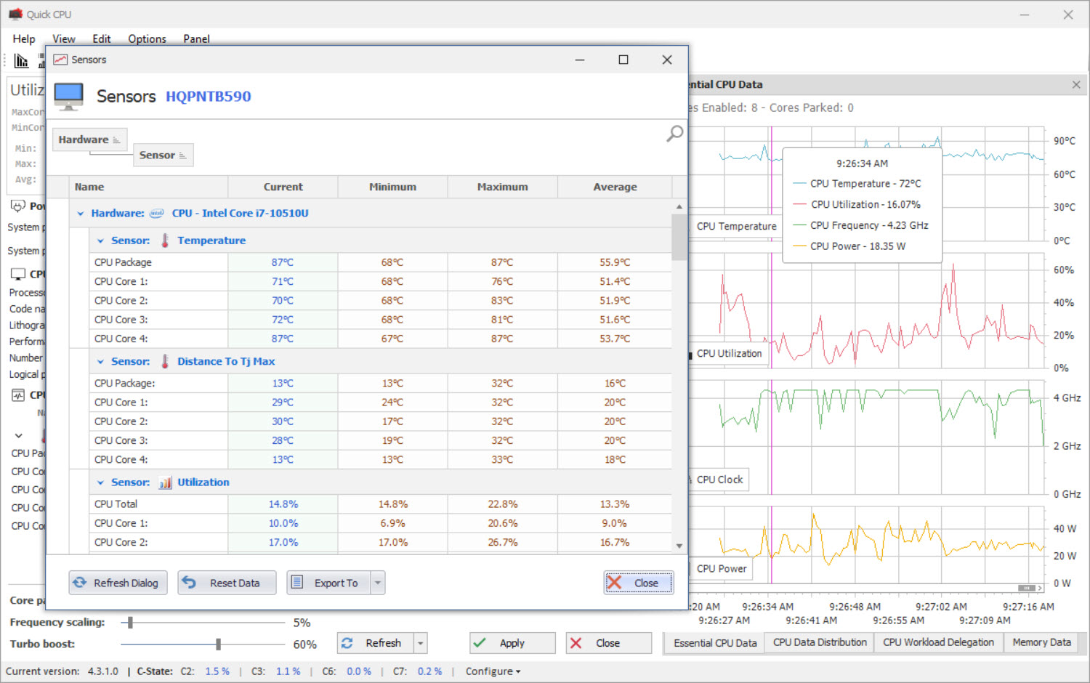The image size is (1090, 683).
Task: Collapse the Utilization sensor group
Action: (100, 482)
